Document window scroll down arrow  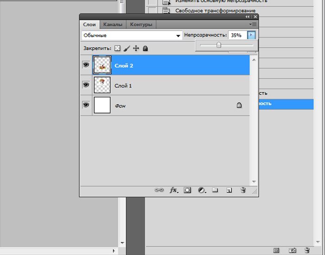coord(122,243)
